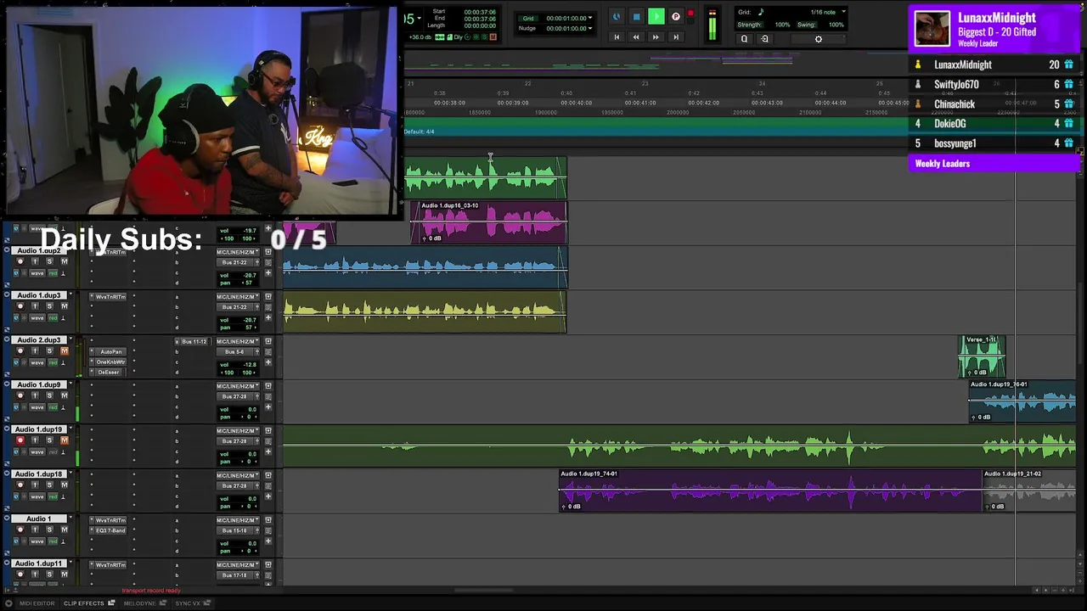Click the Grid note icon
Image resolution: width=1087 pixels, height=611 pixels.
tap(761, 12)
